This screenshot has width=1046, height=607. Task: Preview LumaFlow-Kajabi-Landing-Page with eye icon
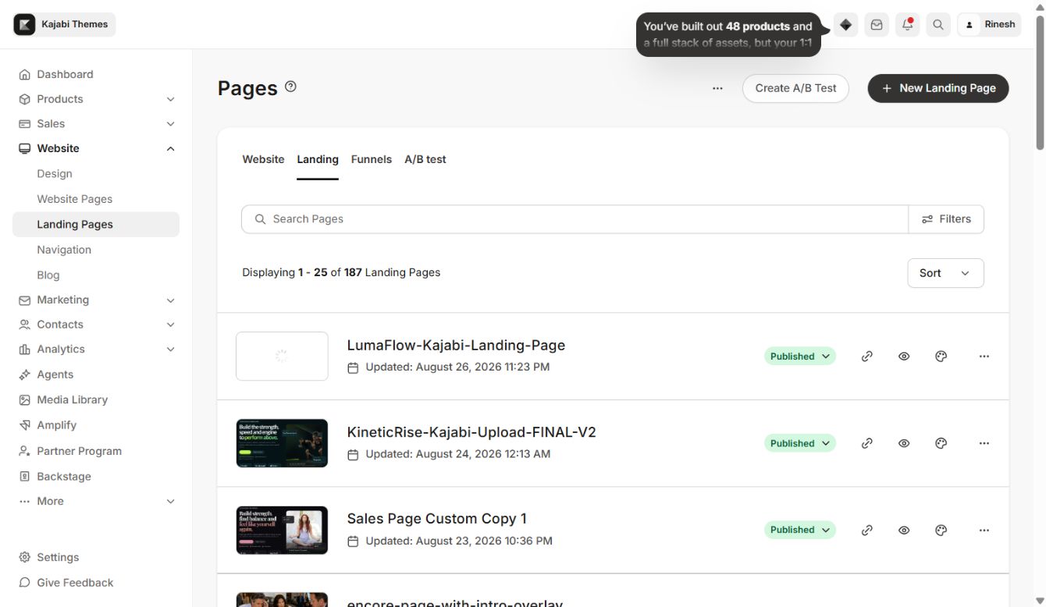[x=904, y=357]
